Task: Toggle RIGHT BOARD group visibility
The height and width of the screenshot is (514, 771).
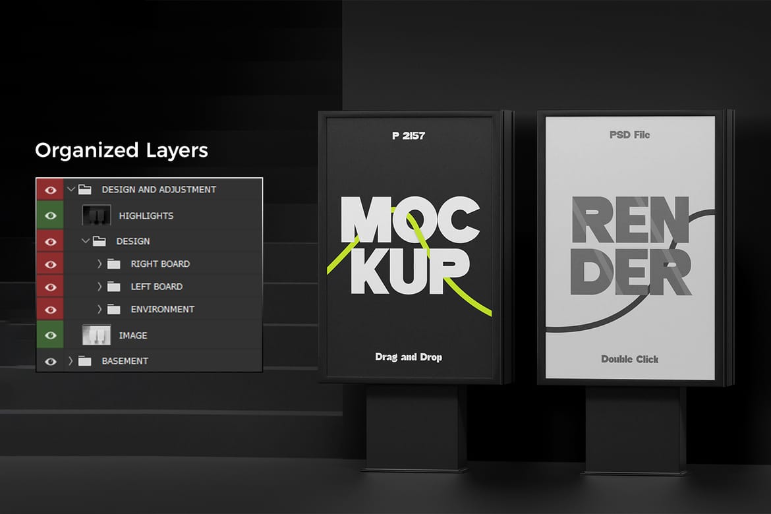Action: [x=50, y=264]
